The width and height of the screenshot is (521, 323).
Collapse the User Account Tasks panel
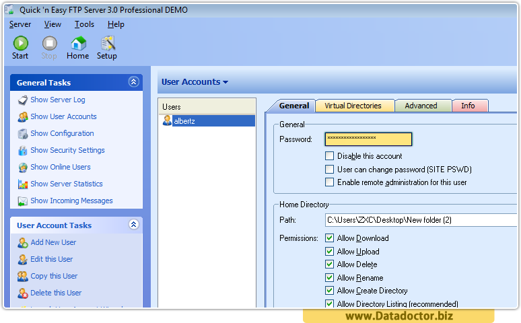pos(133,225)
